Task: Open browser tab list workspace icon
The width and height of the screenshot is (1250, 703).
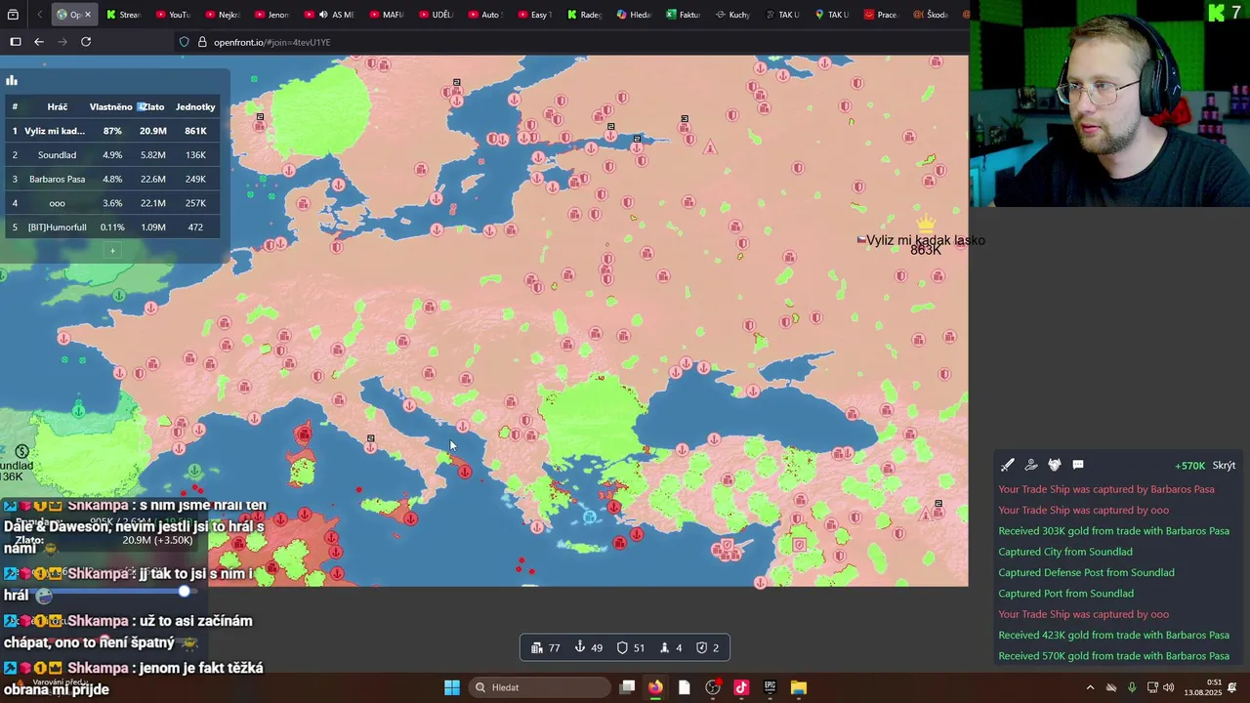Action: click(13, 15)
